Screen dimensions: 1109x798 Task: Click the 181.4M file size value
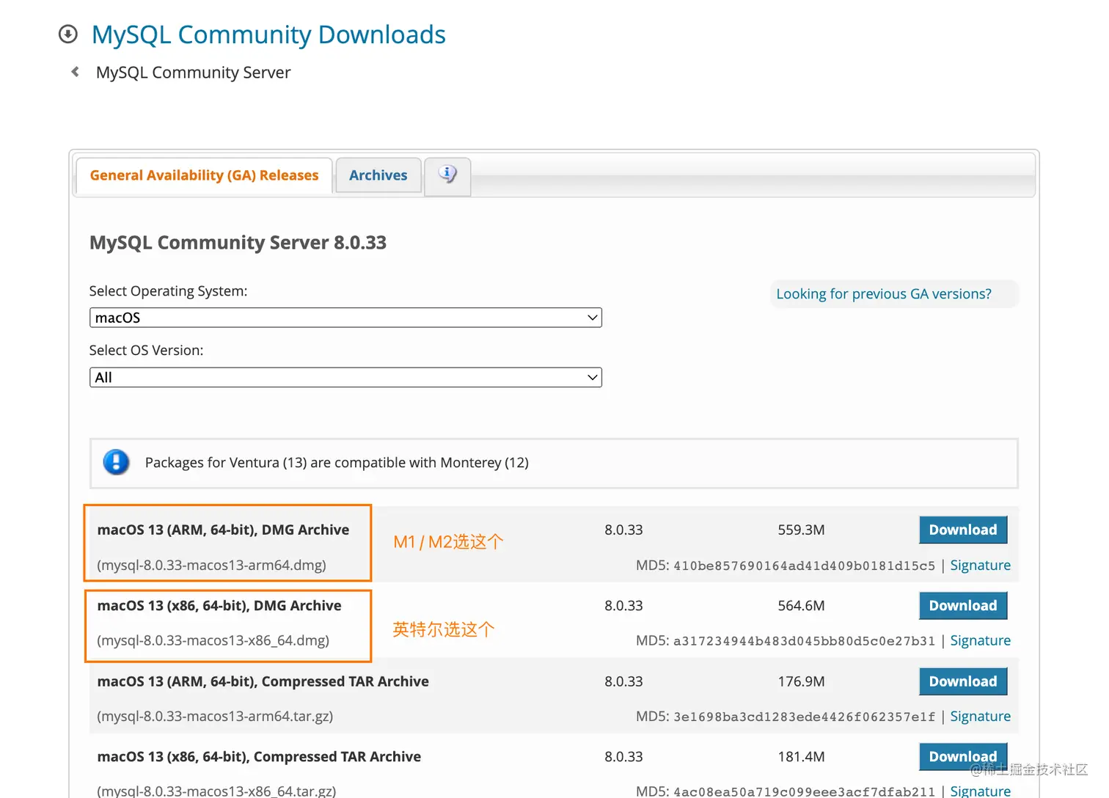801,757
